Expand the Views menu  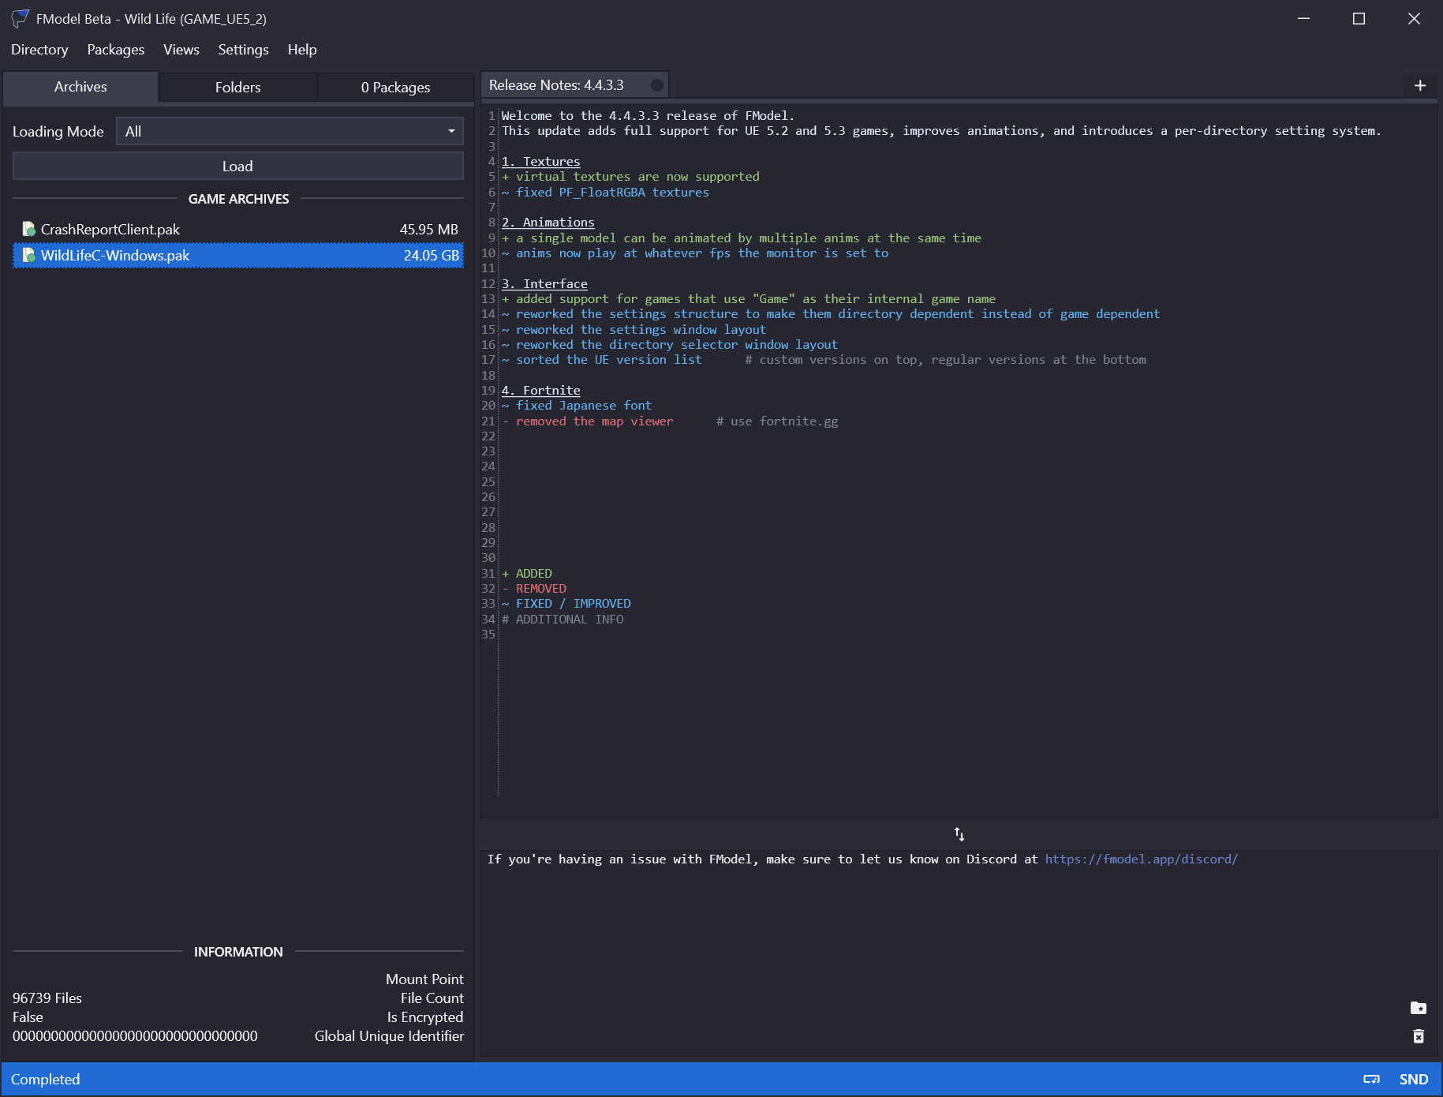coord(181,50)
